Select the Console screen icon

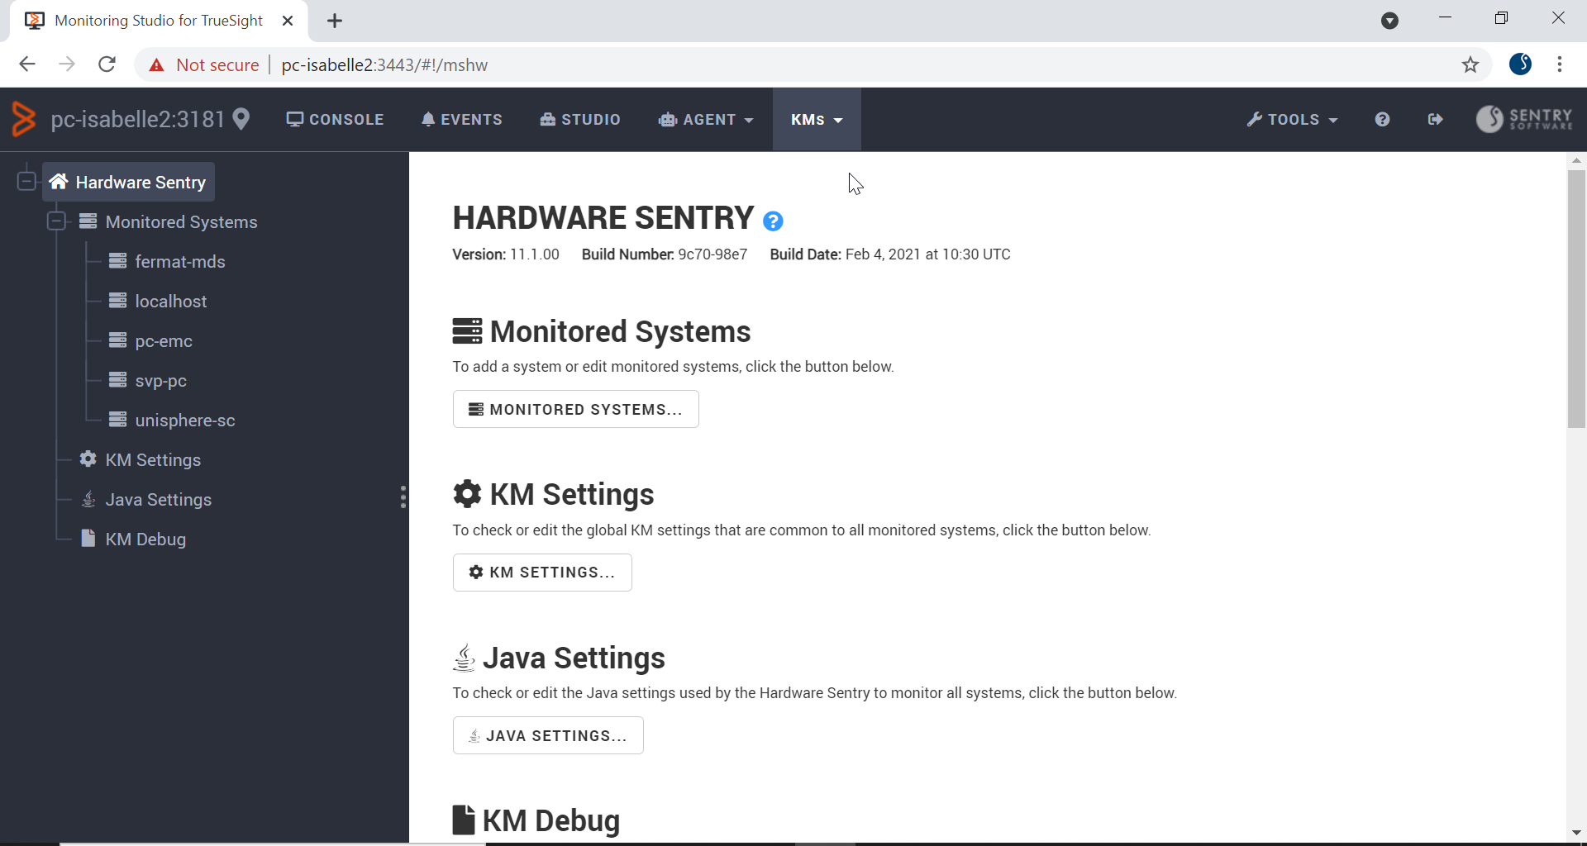[294, 119]
